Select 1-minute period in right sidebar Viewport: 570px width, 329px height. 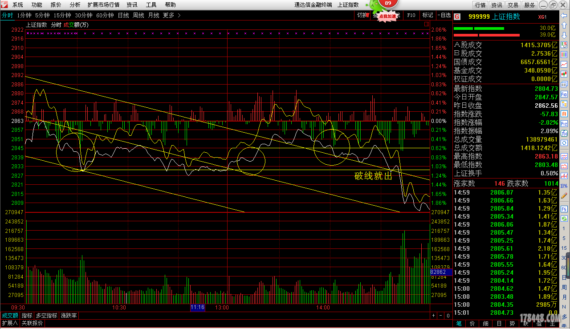coord(564,228)
